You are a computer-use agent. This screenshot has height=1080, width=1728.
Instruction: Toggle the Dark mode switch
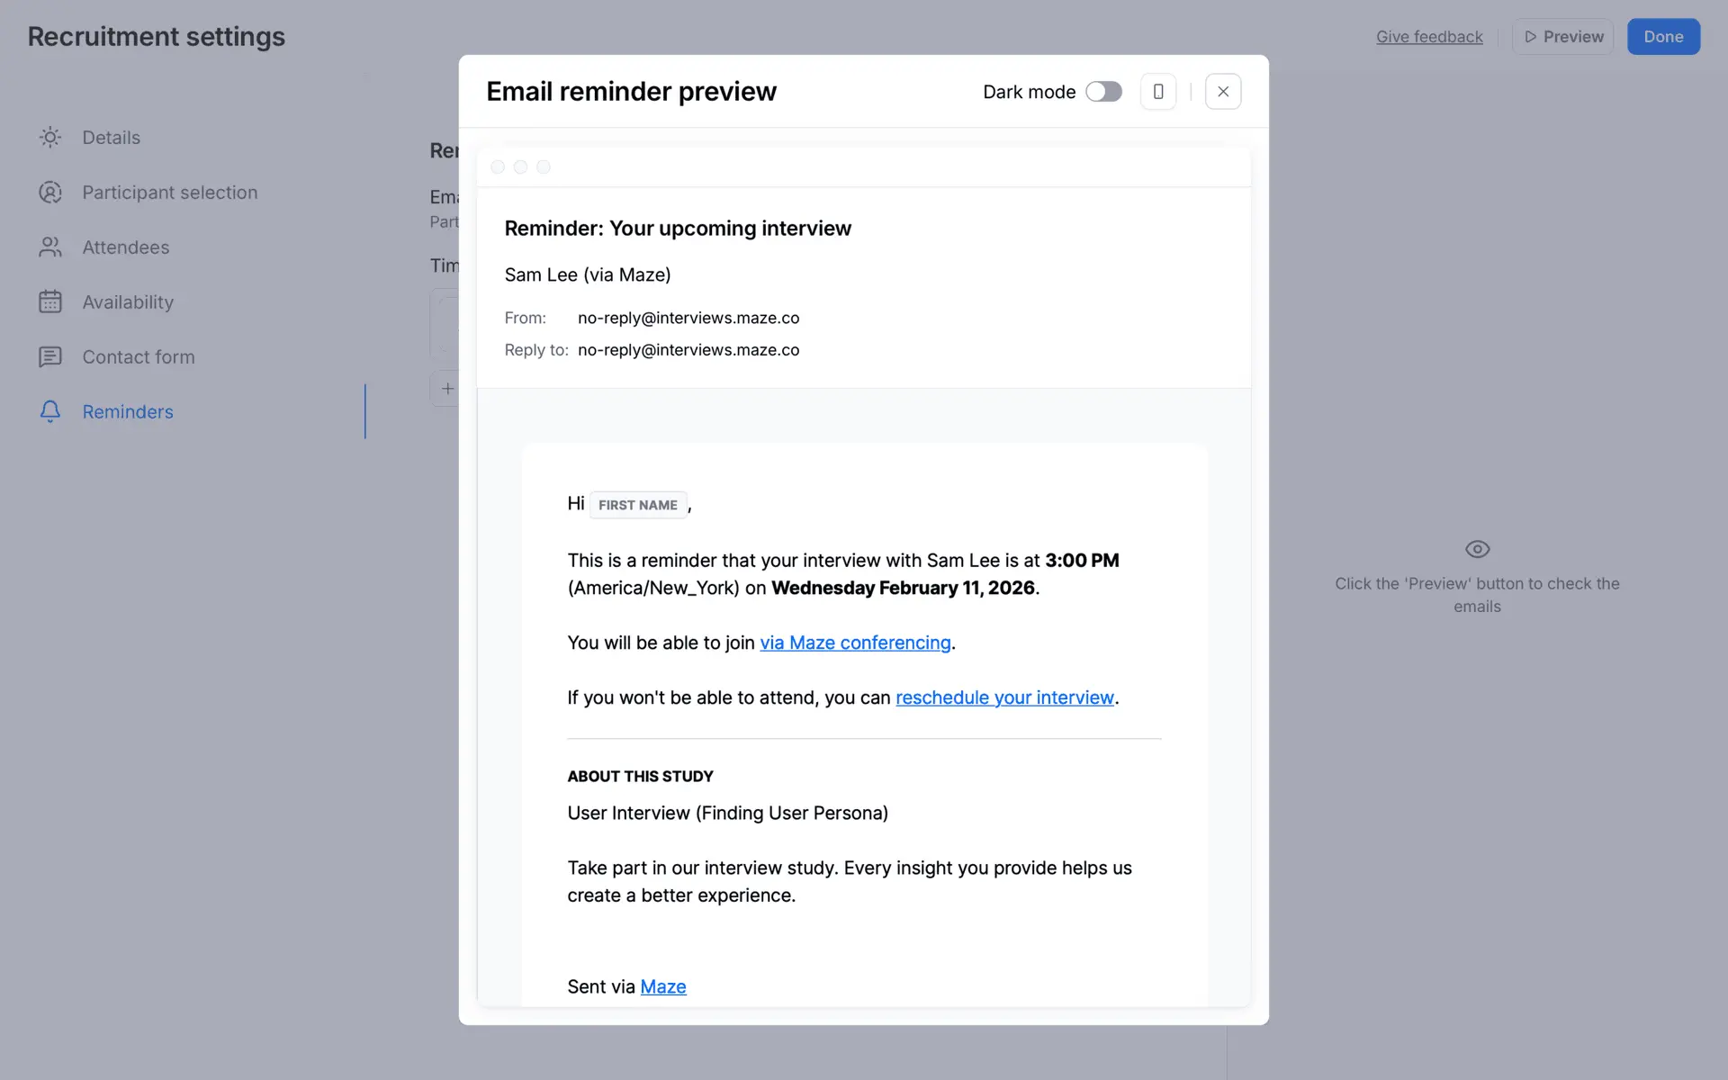point(1103,92)
